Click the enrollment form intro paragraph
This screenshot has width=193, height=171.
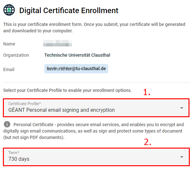click(x=94, y=28)
